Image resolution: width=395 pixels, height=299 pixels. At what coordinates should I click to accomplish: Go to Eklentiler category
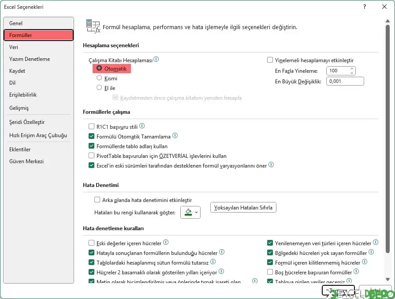[38, 149]
